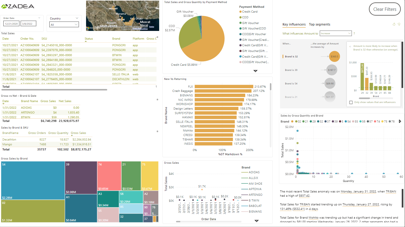Click the $187.7 influencer bubble
This screenshot has height=227, width=405.
(332, 70)
